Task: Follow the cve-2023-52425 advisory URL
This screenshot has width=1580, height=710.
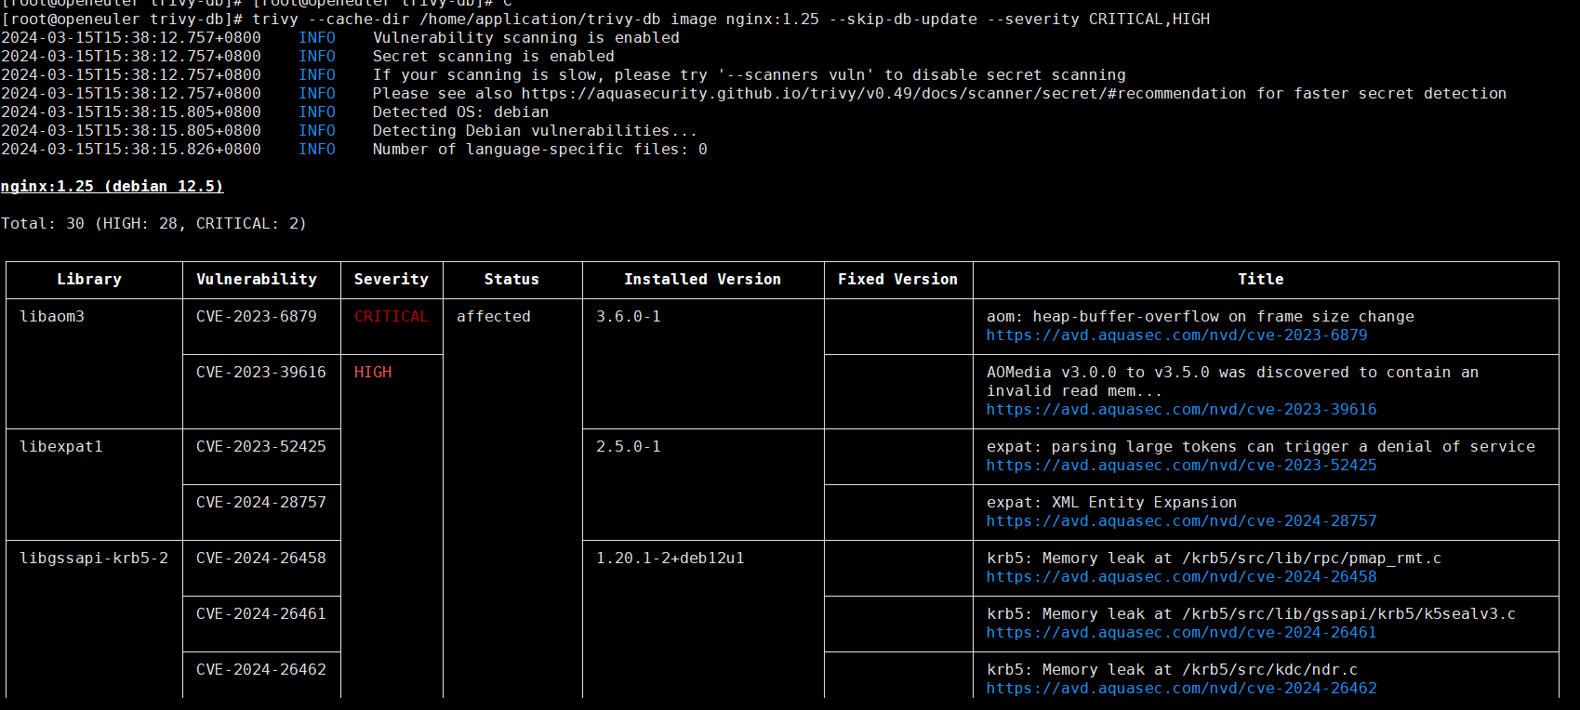Action: (x=1181, y=466)
